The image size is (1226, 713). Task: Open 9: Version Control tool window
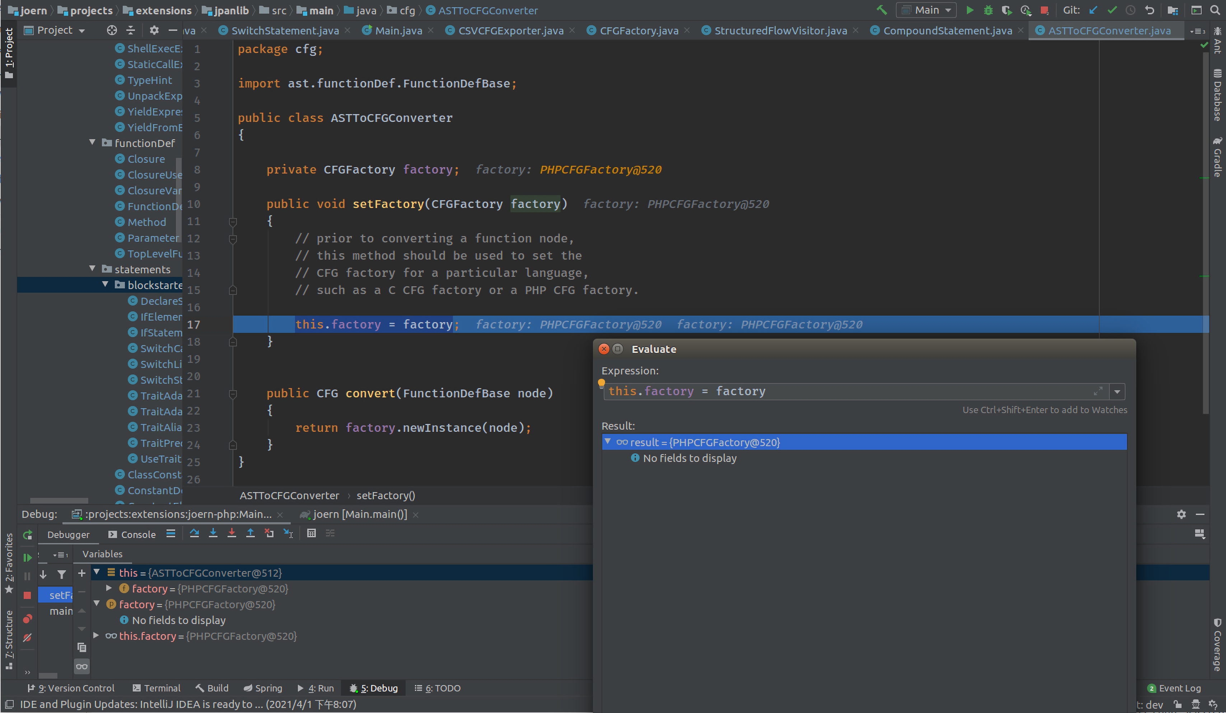[71, 688]
